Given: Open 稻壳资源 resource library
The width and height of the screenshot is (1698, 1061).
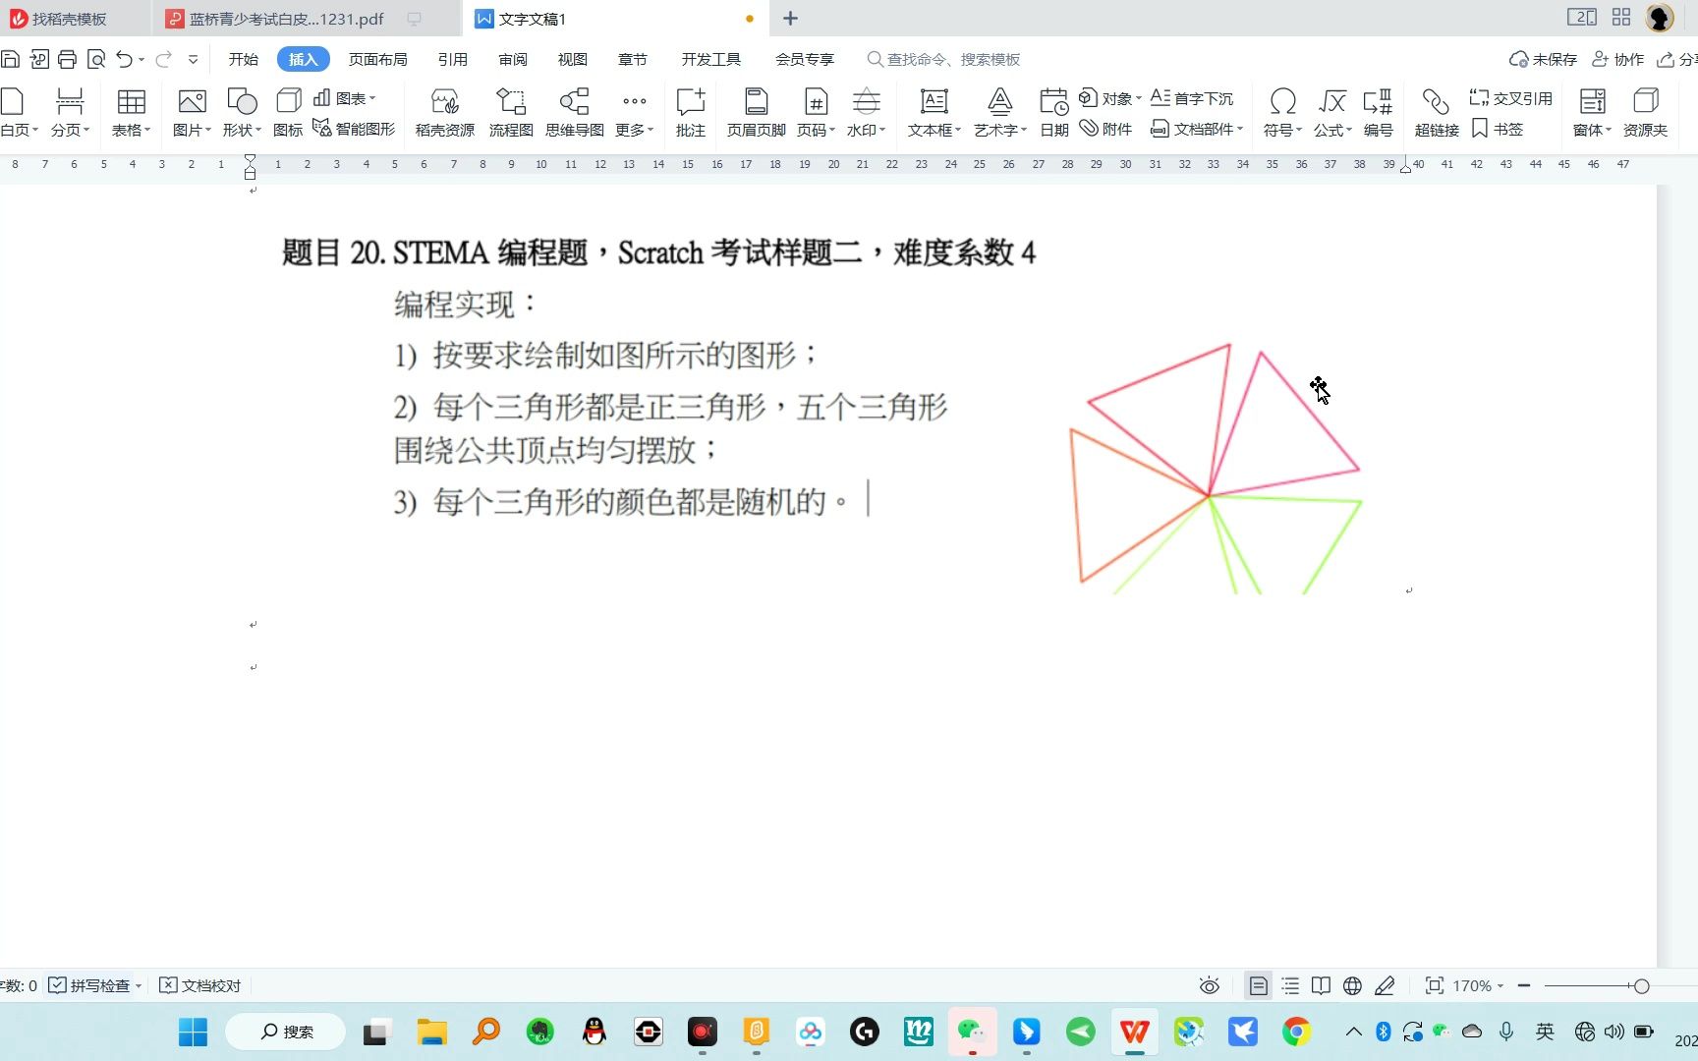Looking at the screenshot, I should [444, 111].
